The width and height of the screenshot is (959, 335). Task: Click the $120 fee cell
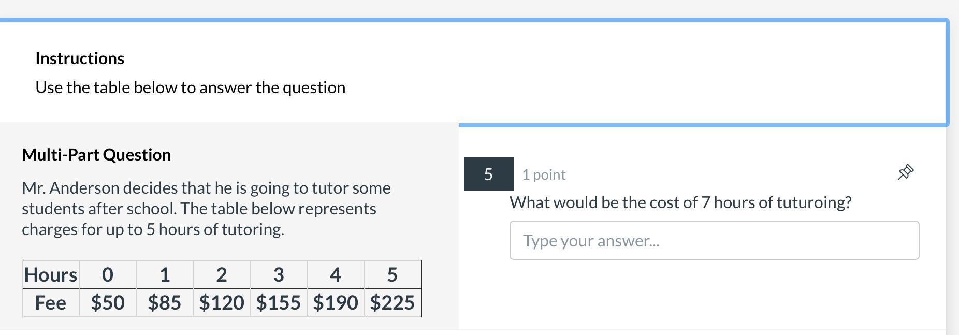click(x=222, y=303)
